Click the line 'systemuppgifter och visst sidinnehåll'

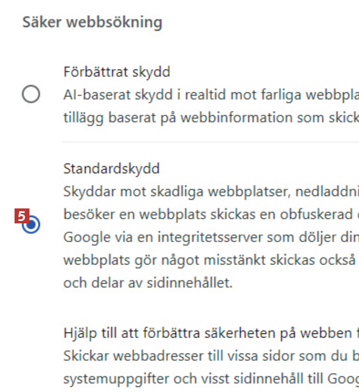205,379
